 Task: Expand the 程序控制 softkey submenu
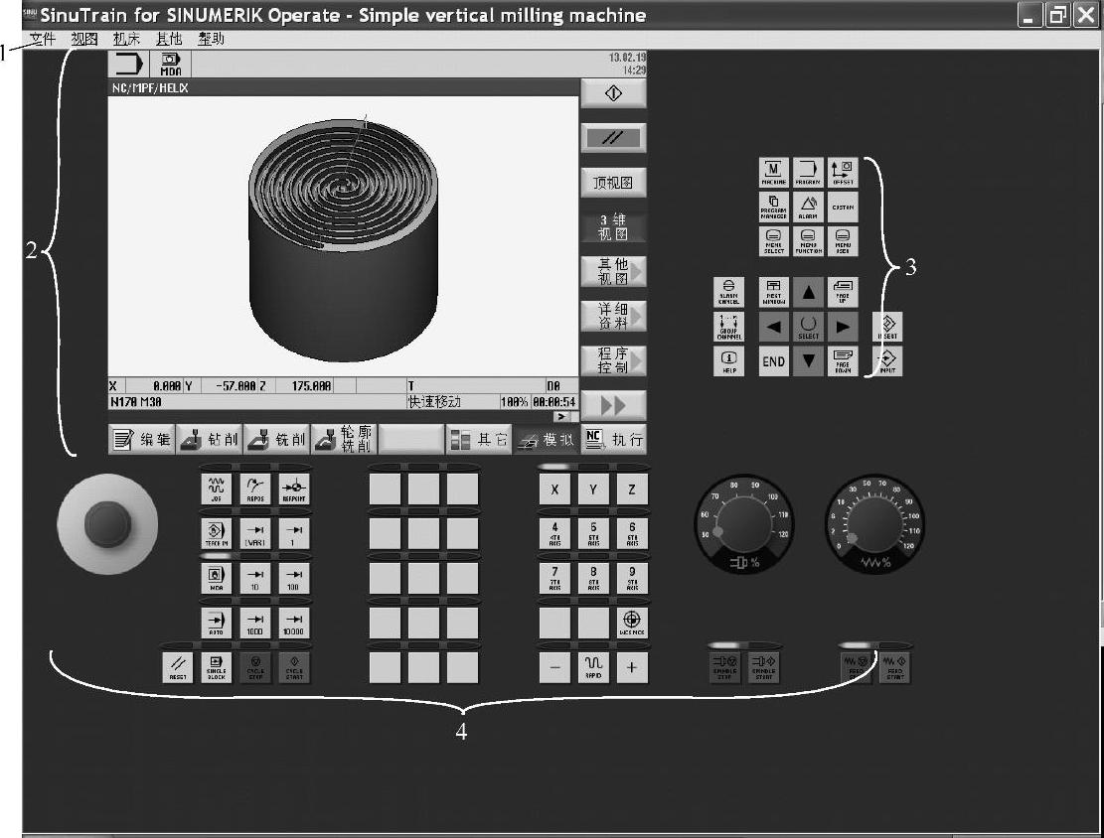(x=613, y=359)
